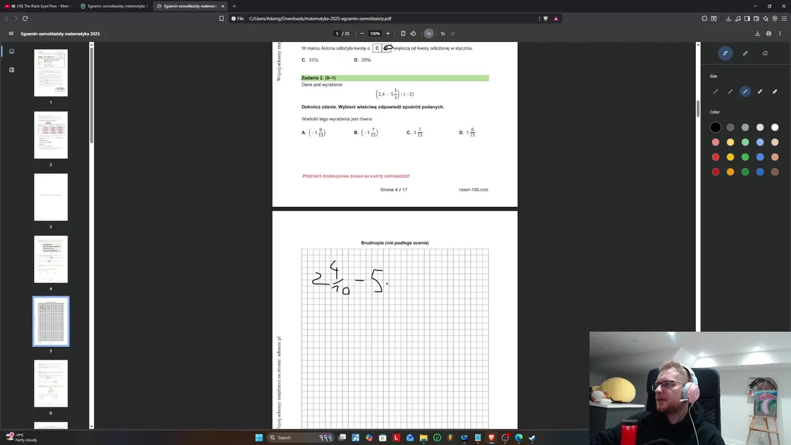Screen dimensions: 791x445
Task: Switch to second Egzamin osmoklasisty tab
Action: 190,6
